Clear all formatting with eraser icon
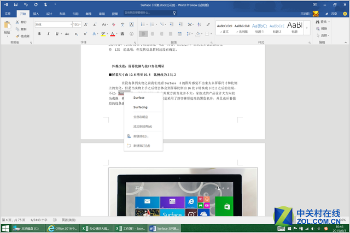 (x=114, y=25)
